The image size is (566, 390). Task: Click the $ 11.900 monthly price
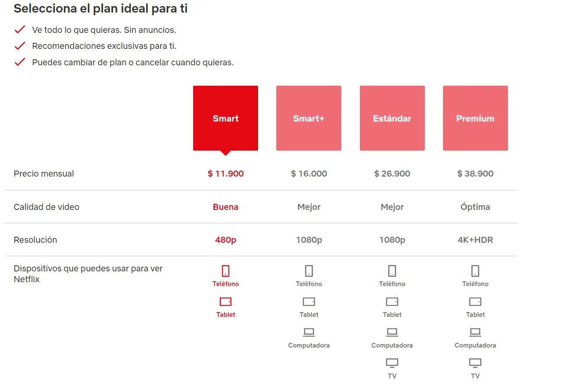[226, 174]
